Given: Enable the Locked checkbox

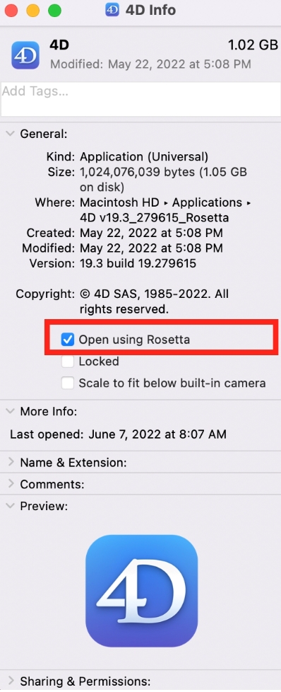Looking at the screenshot, I should coord(67,362).
